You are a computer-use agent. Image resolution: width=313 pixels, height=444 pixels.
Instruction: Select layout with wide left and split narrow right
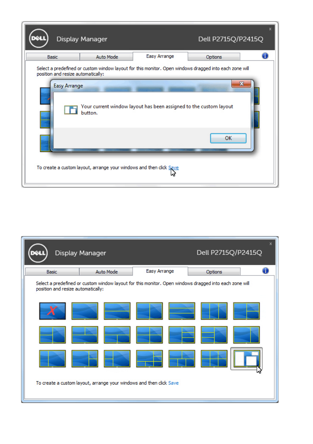click(x=85, y=358)
